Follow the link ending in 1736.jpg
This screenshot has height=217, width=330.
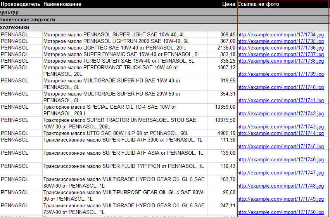point(280,48)
